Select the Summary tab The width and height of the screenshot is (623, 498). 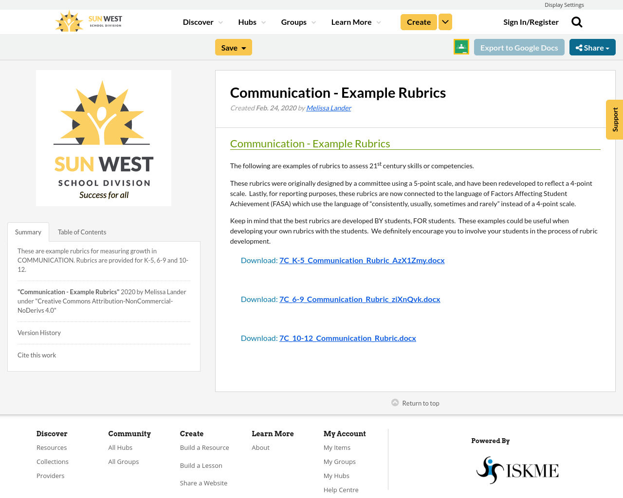28,231
